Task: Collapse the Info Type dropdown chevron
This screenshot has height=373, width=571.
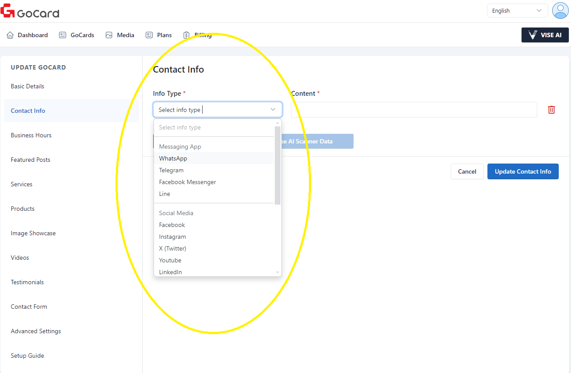Action: pyautogui.click(x=273, y=110)
